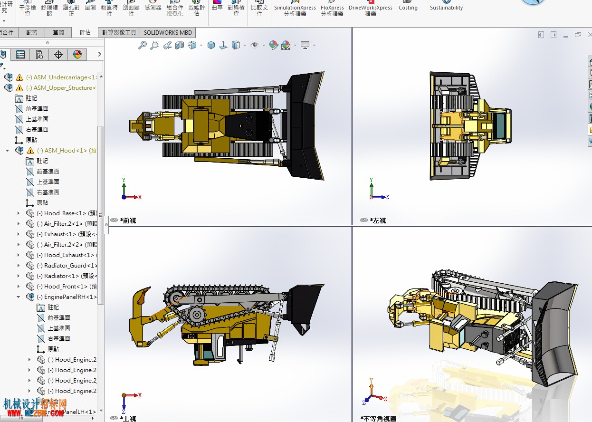Select Radiator<1> tree item

[67, 276]
